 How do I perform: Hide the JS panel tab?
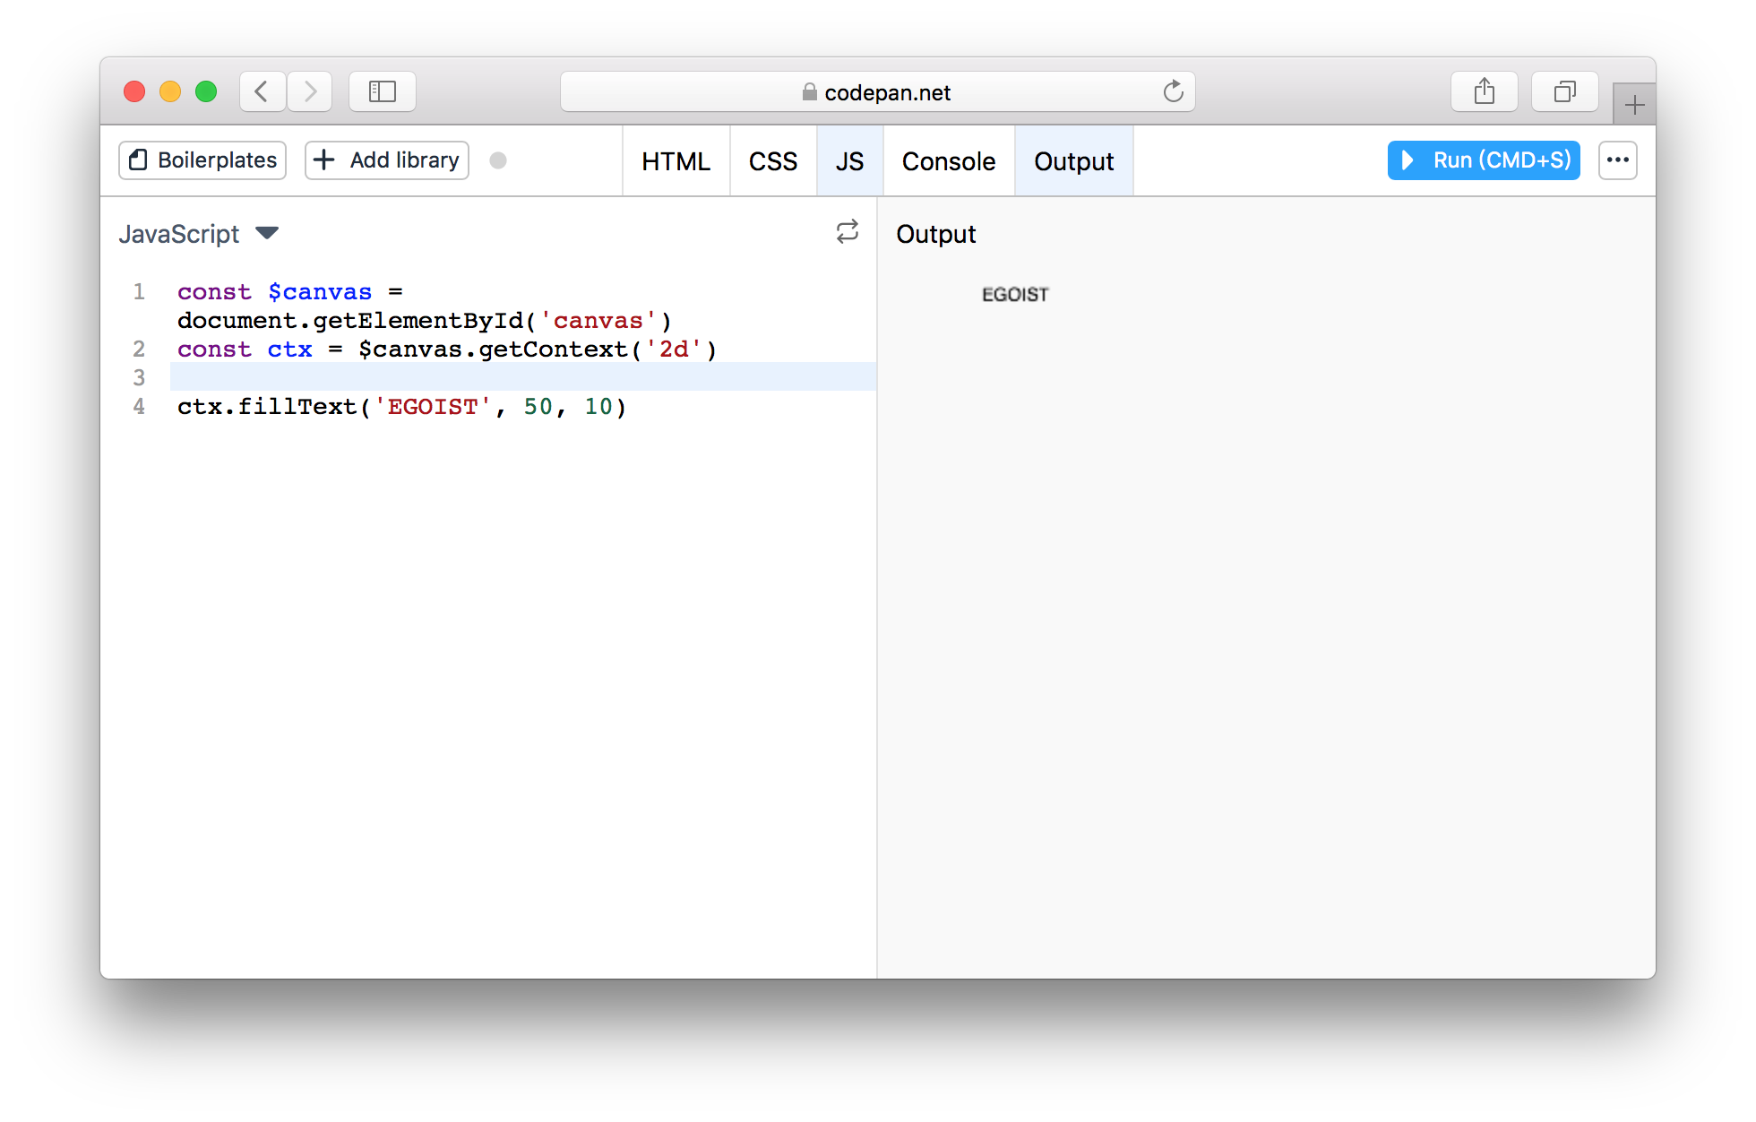pos(849,161)
